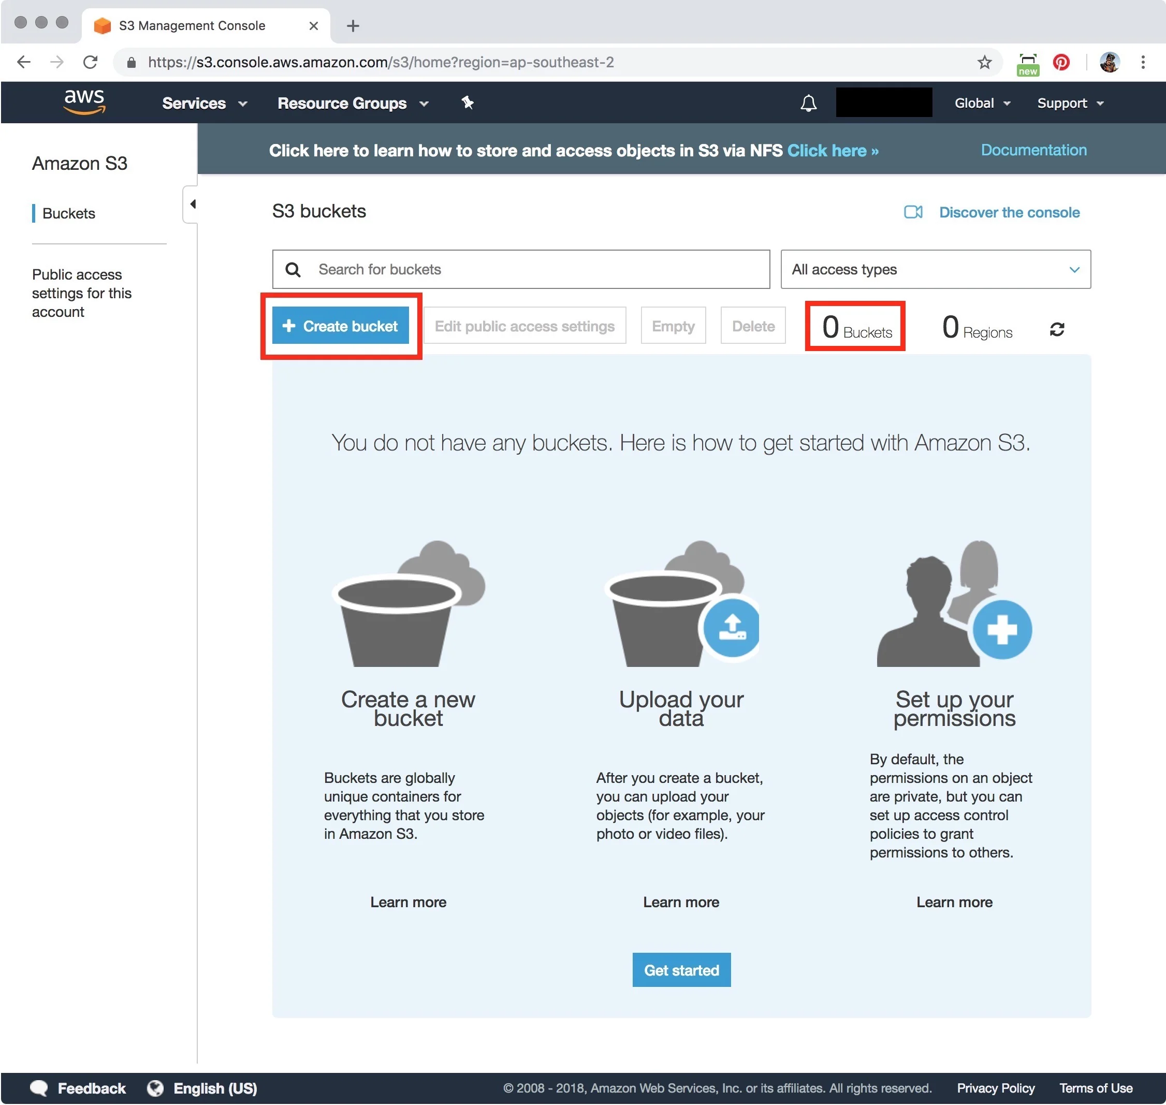Open the Global region dropdown
Viewport: 1166px width, 1105px height.
982,103
